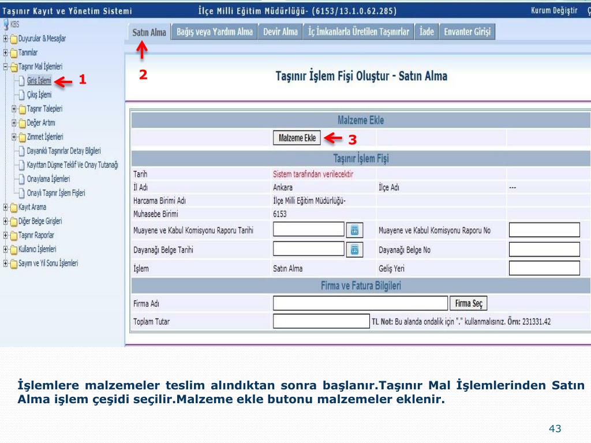The width and height of the screenshot is (591, 443).
Task: Click the Kayıt Arama folder icon
Action: coord(14,208)
